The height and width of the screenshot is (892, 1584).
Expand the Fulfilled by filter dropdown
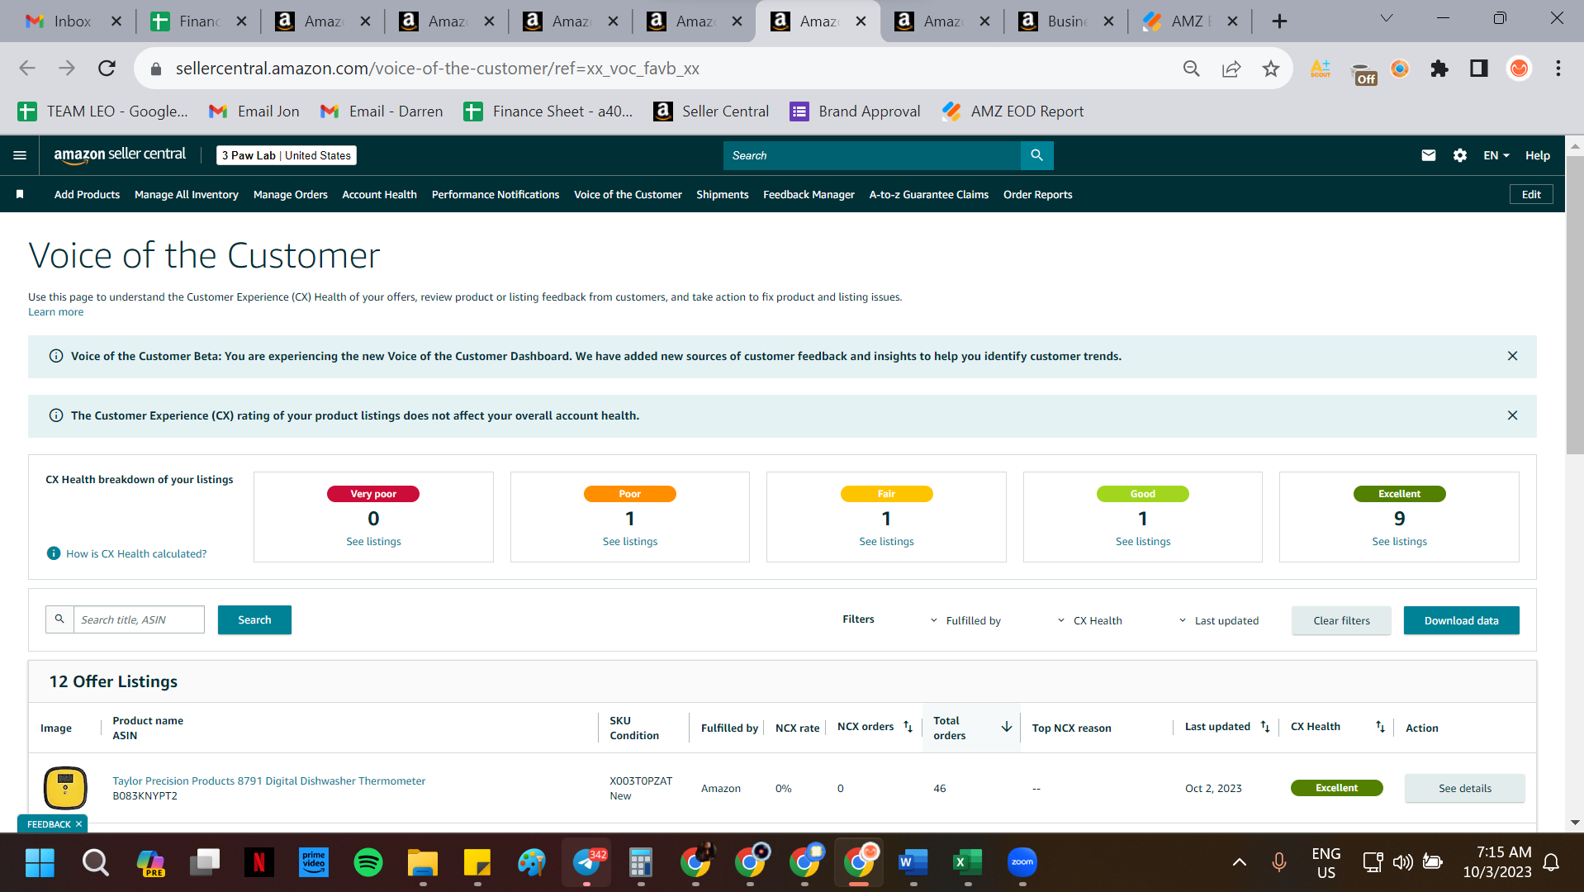pos(965,620)
